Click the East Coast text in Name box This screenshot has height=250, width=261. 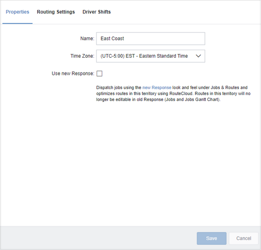(x=112, y=39)
